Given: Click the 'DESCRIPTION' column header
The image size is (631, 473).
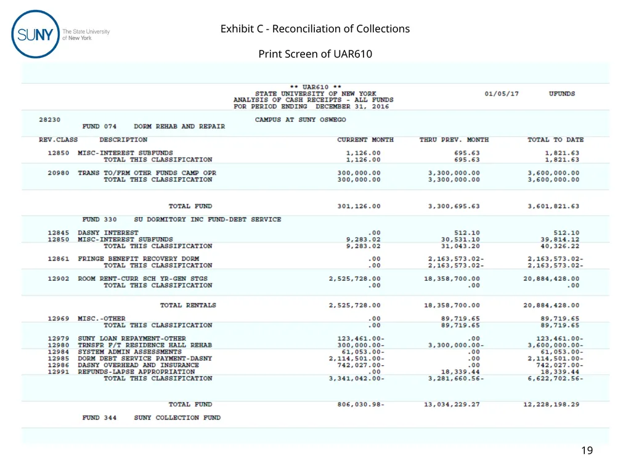Looking at the screenshot, I should pyautogui.click(x=123, y=140).
